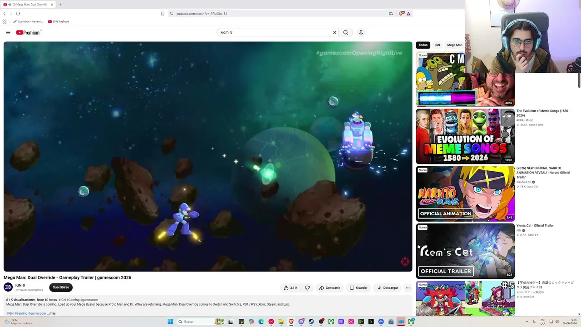The height and width of the screenshot is (327, 581).
Task: Open File Explorer from the taskbar
Action: click(281, 322)
